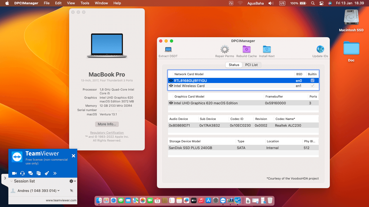Click the www.teamviewer.com link
Viewport: 369px width, 207px height.
(61, 200)
